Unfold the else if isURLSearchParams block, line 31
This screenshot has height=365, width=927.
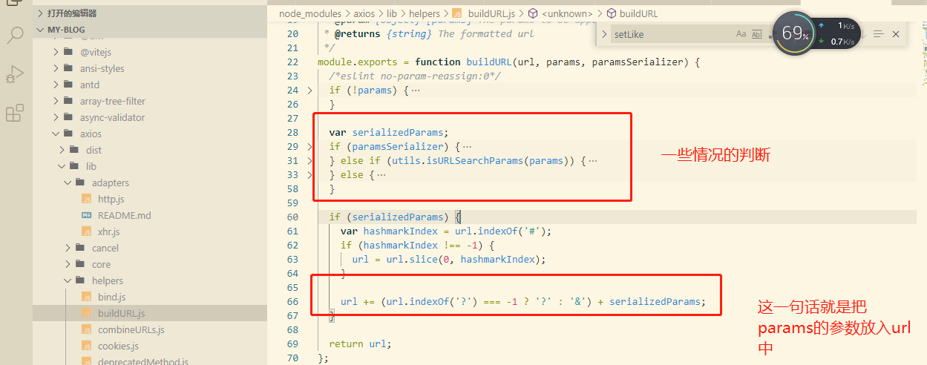pyautogui.click(x=310, y=161)
